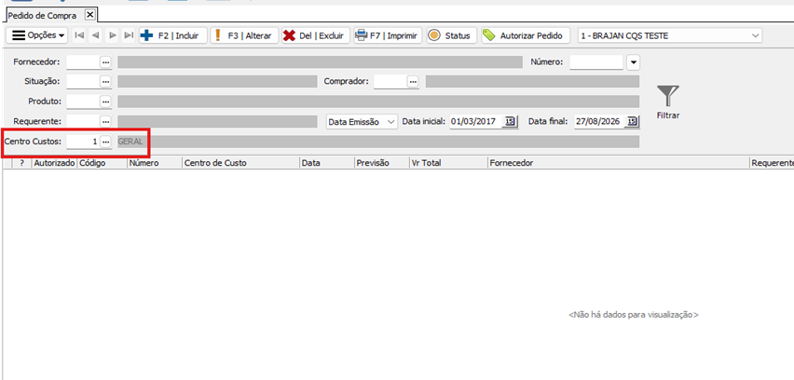This screenshot has width=794, height=380.
Task: Open Fornecedor lookup ellipsis button
Action: [x=105, y=61]
